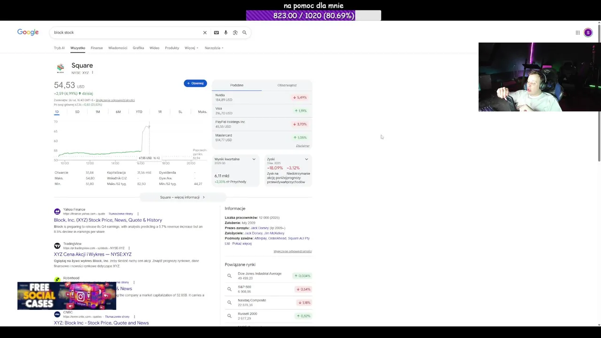Select the Podobne tab in stock panel
Image resolution: width=601 pixels, height=338 pixels.
tap(237, 85)
